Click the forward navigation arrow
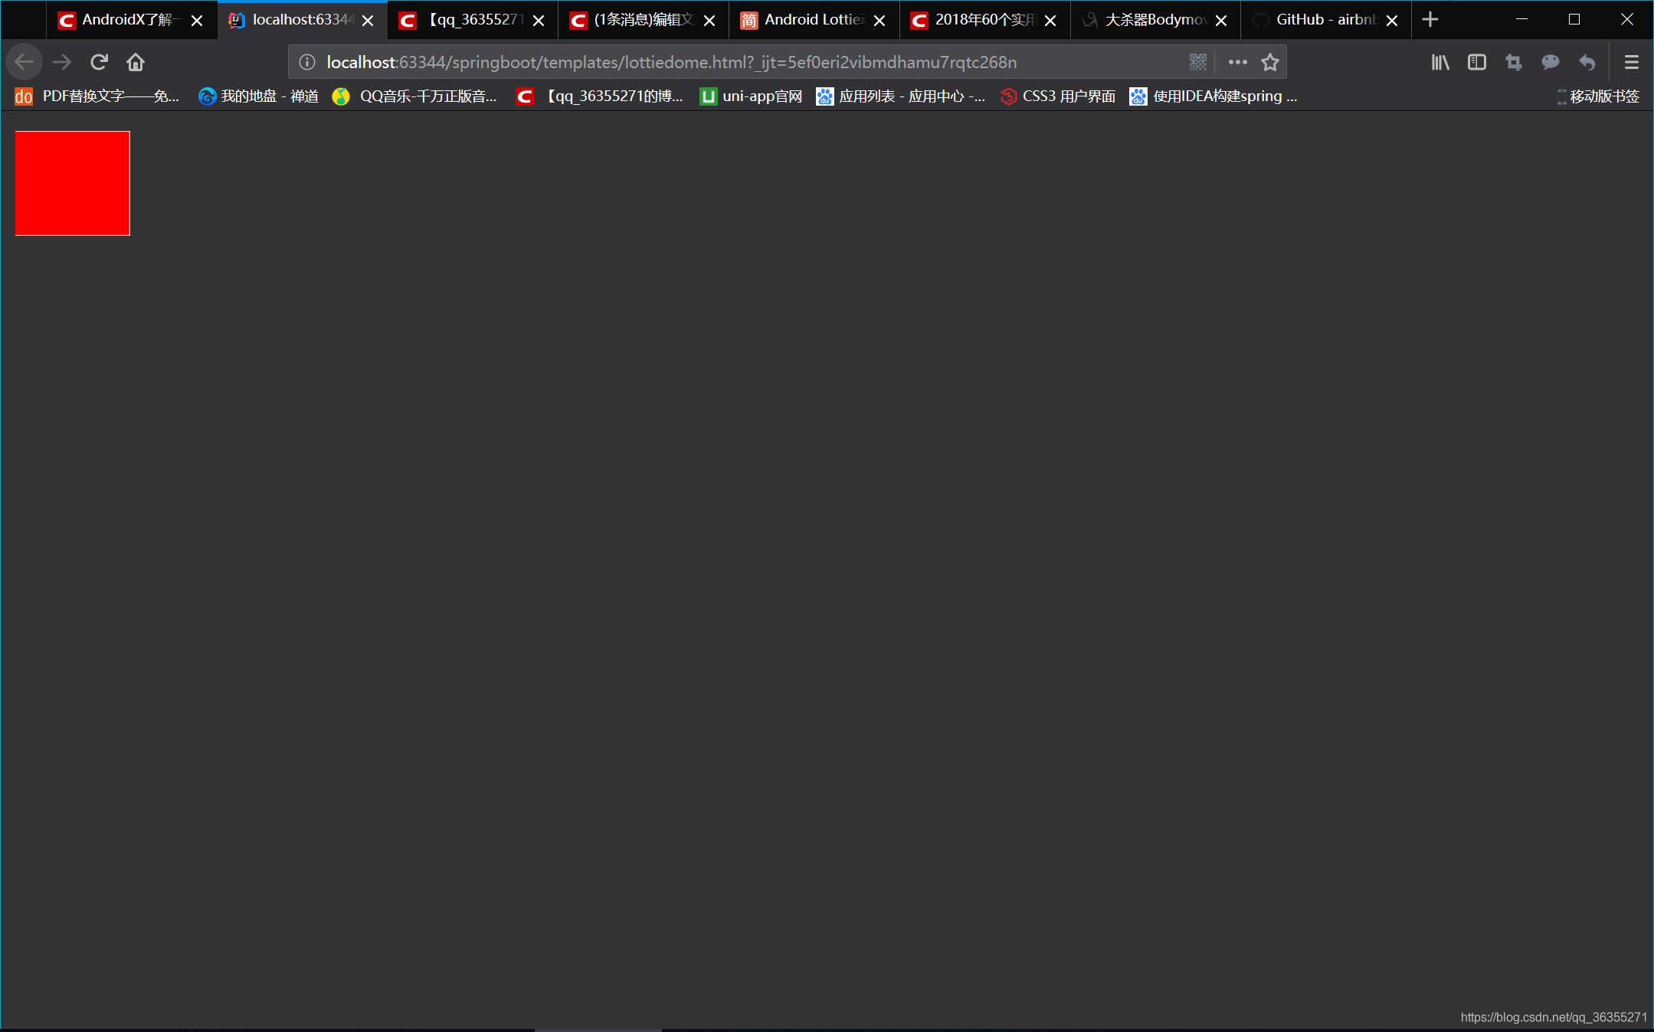 (62, 62)
